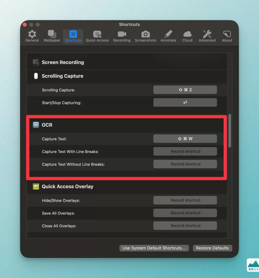Change the Start/Stop Capturing shortcut
259x278 pixels.
(185, 102)
